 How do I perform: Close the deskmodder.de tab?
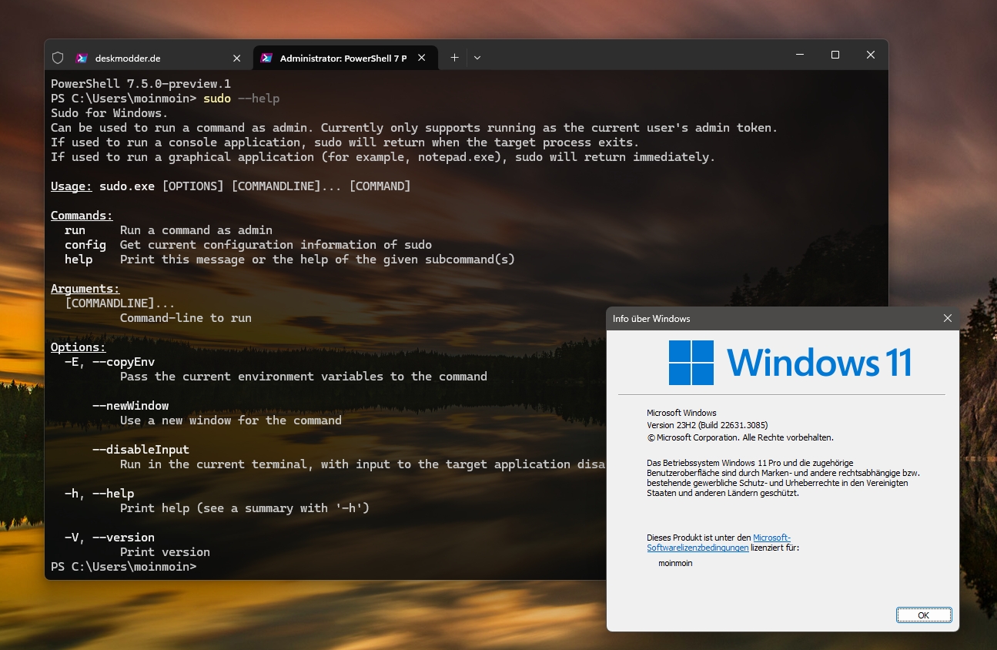(x=237, y=58)
